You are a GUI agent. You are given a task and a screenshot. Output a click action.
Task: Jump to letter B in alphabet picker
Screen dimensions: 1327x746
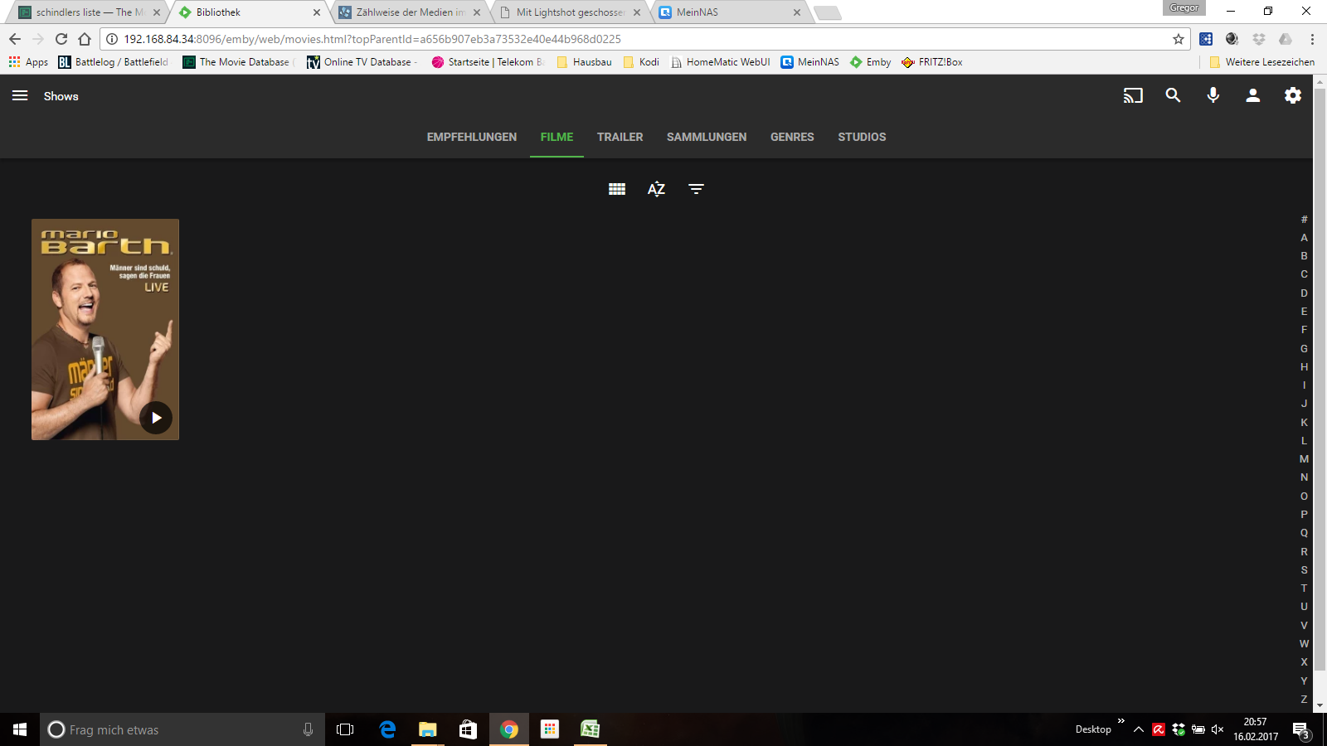point(1304,256)
